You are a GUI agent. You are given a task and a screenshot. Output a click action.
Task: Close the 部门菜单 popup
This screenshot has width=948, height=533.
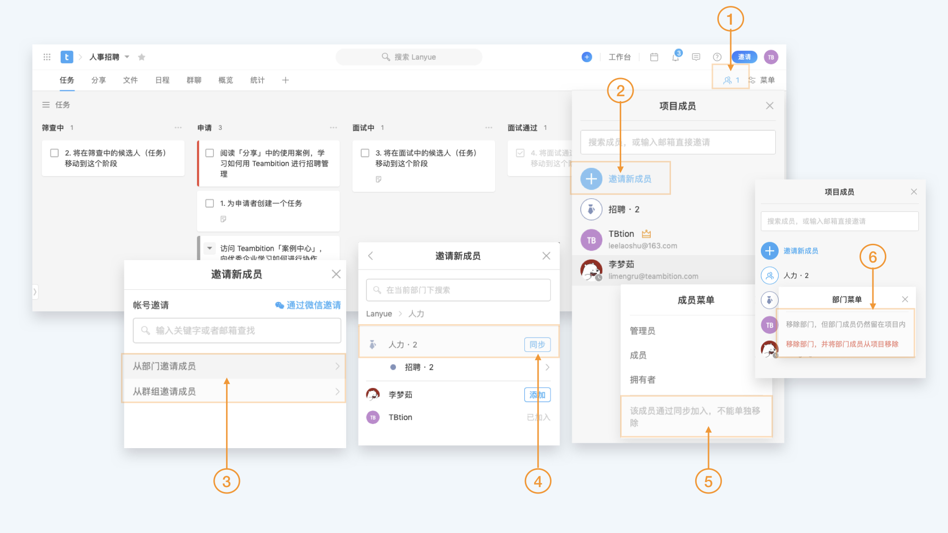click(905, 300)
